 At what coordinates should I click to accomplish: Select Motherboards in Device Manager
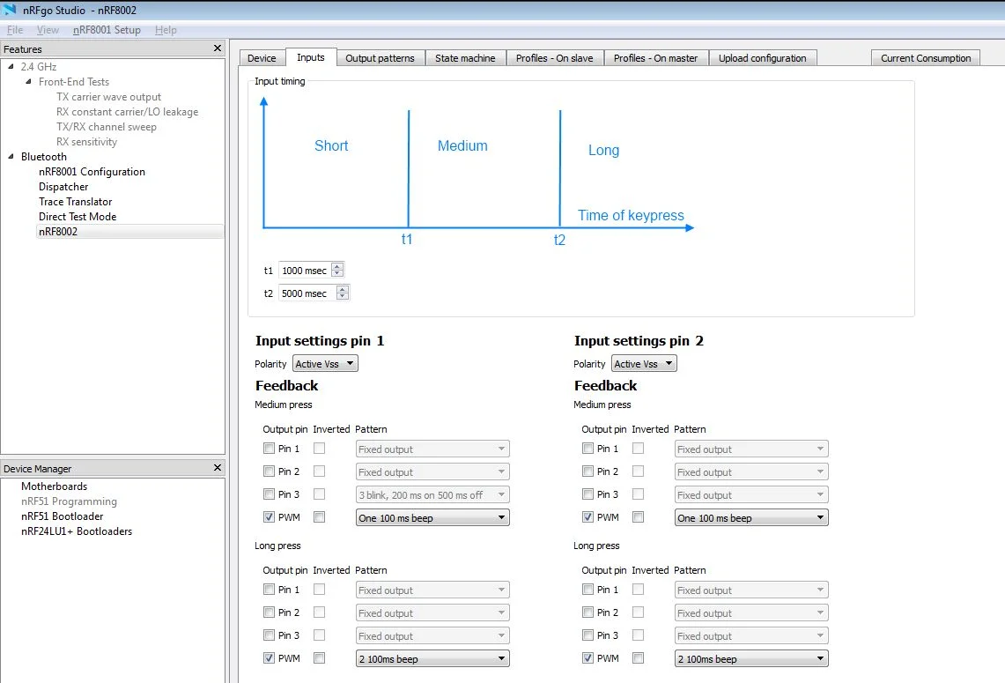pos(54,486)
